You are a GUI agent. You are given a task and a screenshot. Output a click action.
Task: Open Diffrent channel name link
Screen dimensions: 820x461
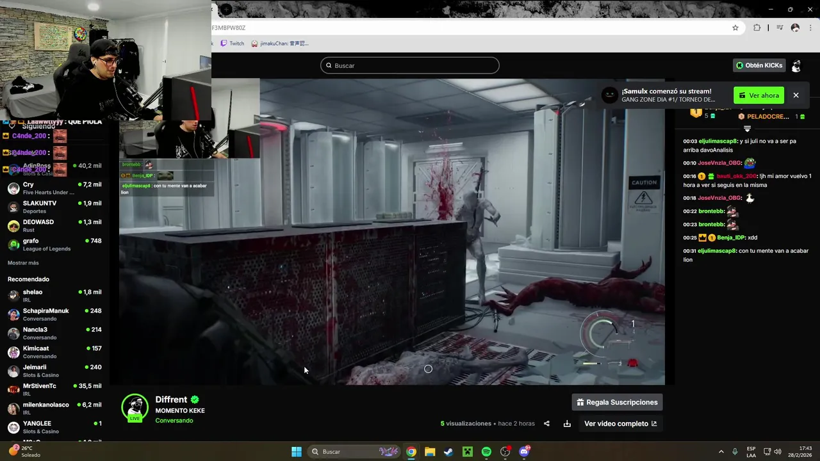click(171, 400)
